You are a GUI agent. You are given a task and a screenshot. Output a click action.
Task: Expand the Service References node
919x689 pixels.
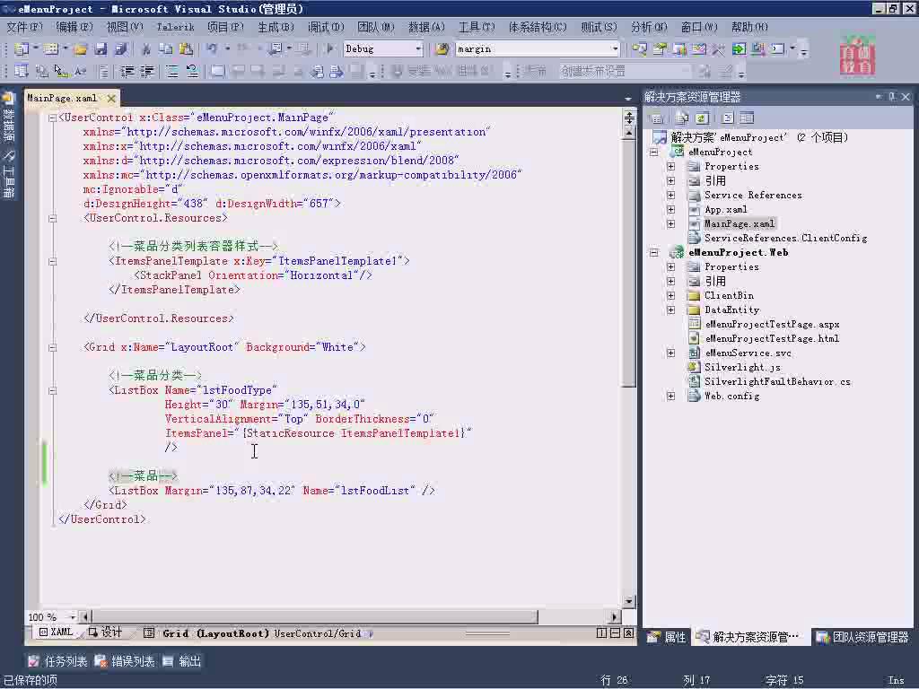pos(671,195)
